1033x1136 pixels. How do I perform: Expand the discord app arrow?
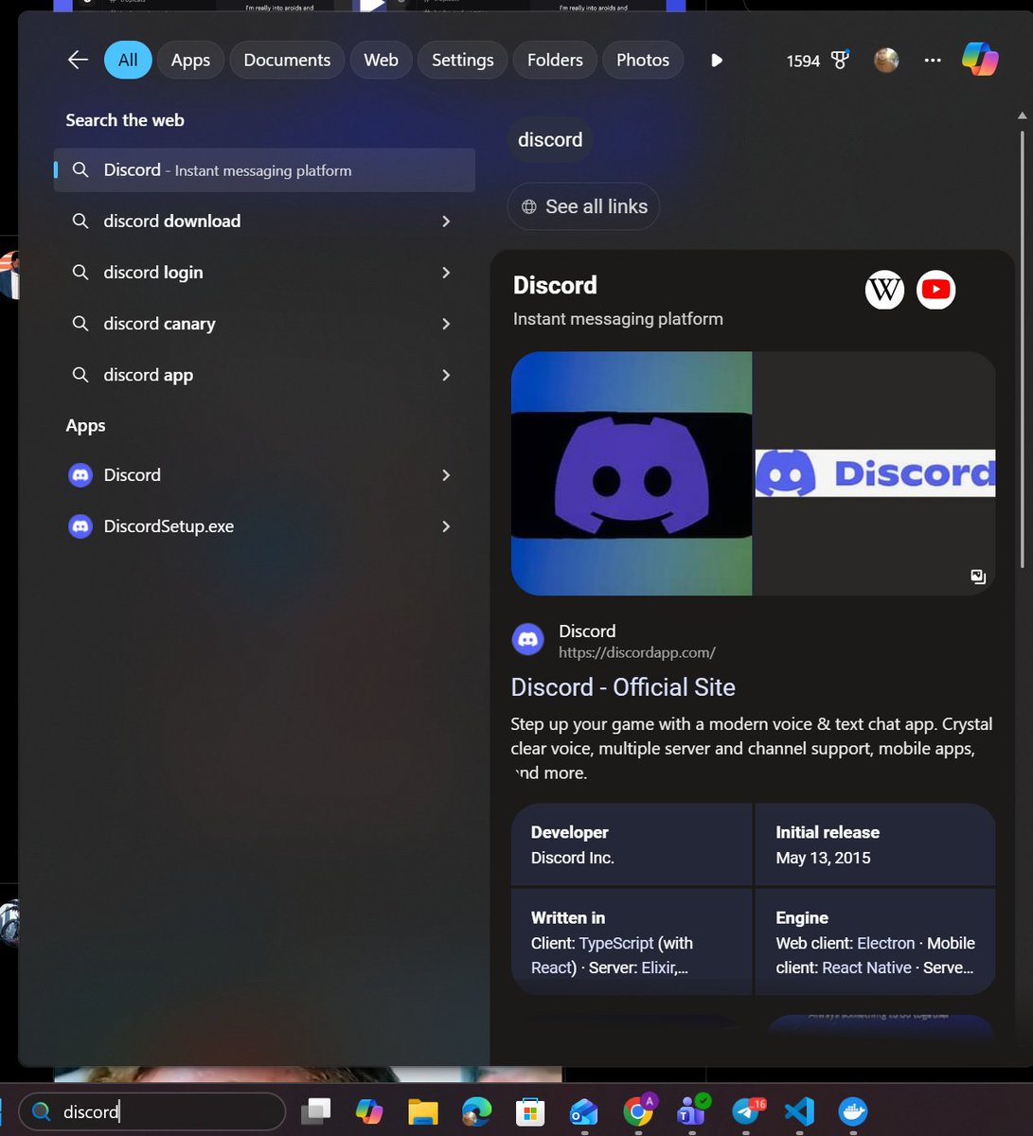pos(446,375)
